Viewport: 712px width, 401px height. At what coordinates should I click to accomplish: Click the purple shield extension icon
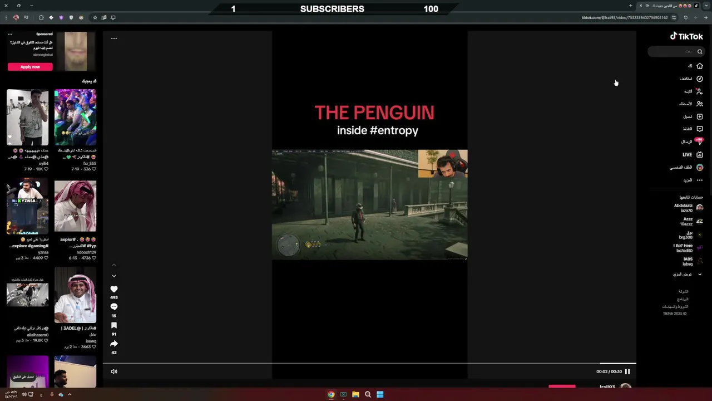[61, 18]
